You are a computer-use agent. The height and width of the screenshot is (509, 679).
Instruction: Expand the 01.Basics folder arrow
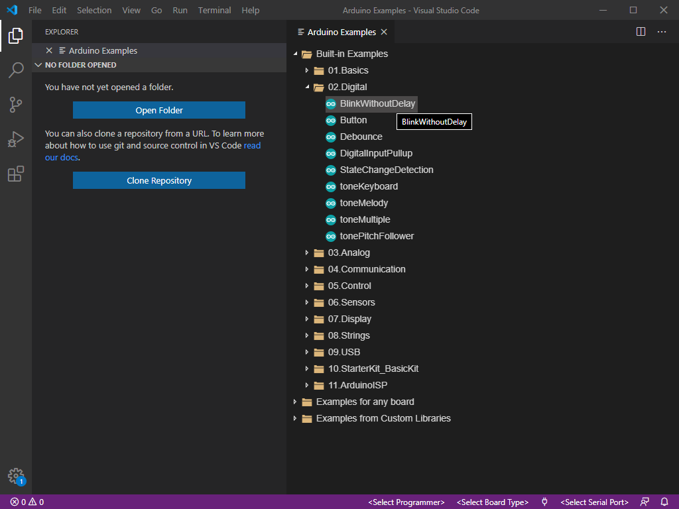(306, 70)
